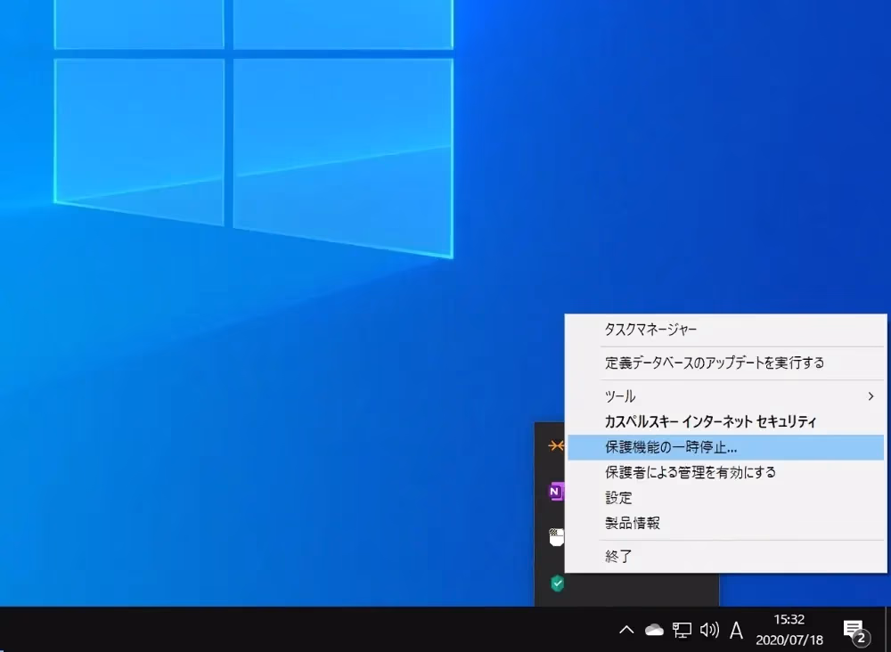Collapse the hidden icons tray with the chevron

pyautogui.click(x=626, y=631)
